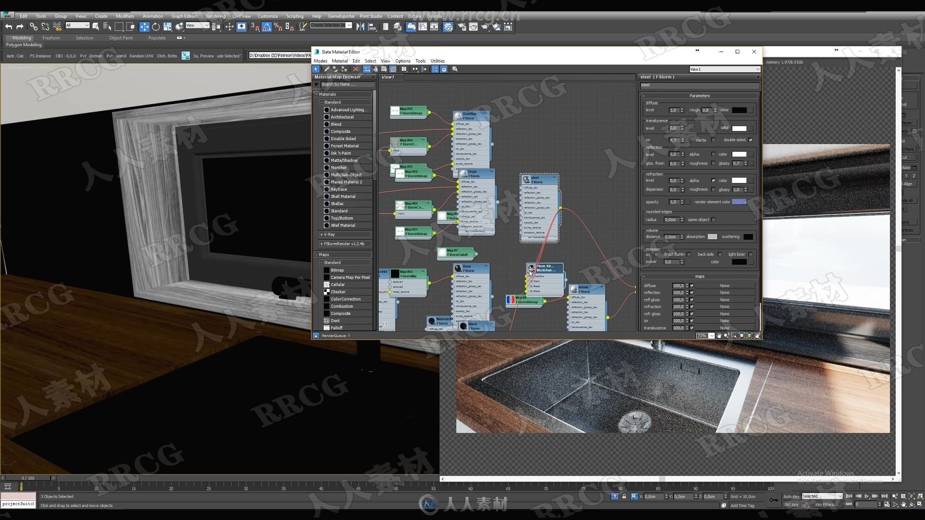Open the Utilities menu in Slate editor

tap(437, 61)
